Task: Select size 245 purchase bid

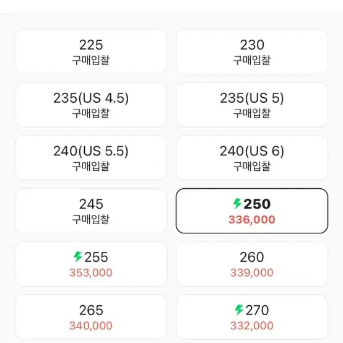Action: tap(91, 211)
